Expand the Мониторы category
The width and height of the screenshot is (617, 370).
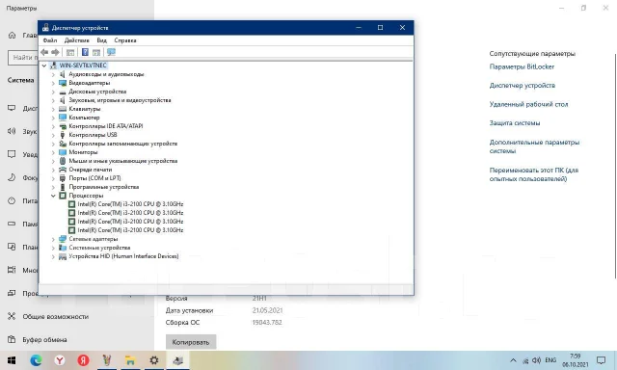[53, 152]
